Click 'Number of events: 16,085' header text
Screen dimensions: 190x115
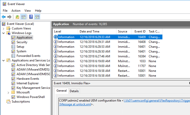click(x=90, y=24)
